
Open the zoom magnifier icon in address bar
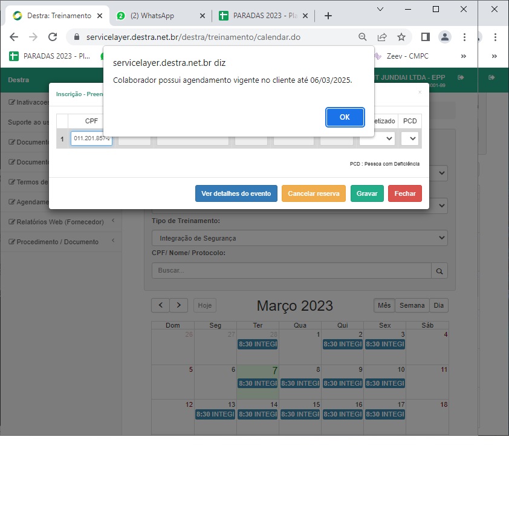363,37
